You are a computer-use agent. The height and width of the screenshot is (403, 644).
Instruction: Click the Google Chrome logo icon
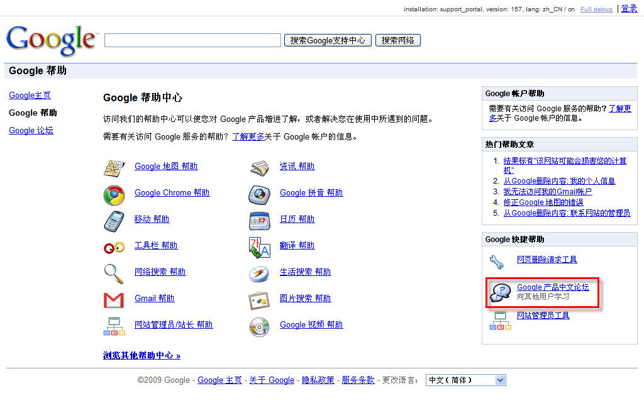point(114,195)
